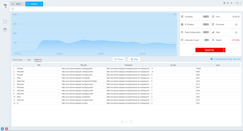Screen dimensions: 243x131
Task: Stop the running task
Action: click(x=134, y=59)
